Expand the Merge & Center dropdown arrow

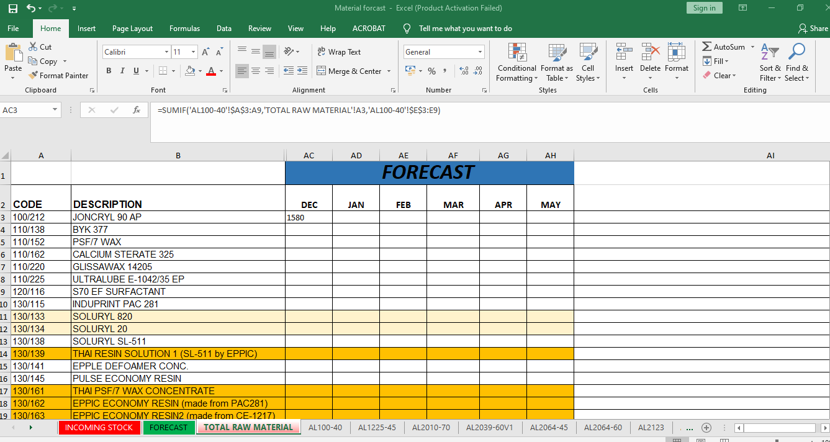pos(389,71)
